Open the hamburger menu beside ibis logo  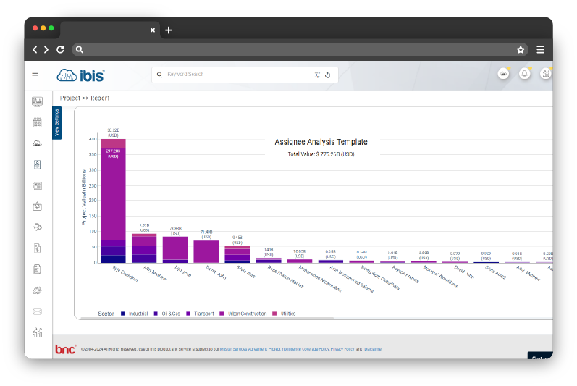click(x=35, y=74)
